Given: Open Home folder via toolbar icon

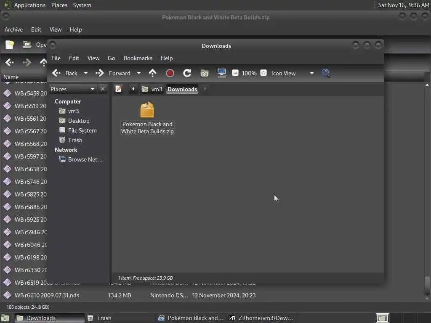Looking at the screenshot, I should coord(205,73).
